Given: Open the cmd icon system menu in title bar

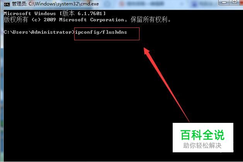Looking at the screenshot, I should click(7, 4).
